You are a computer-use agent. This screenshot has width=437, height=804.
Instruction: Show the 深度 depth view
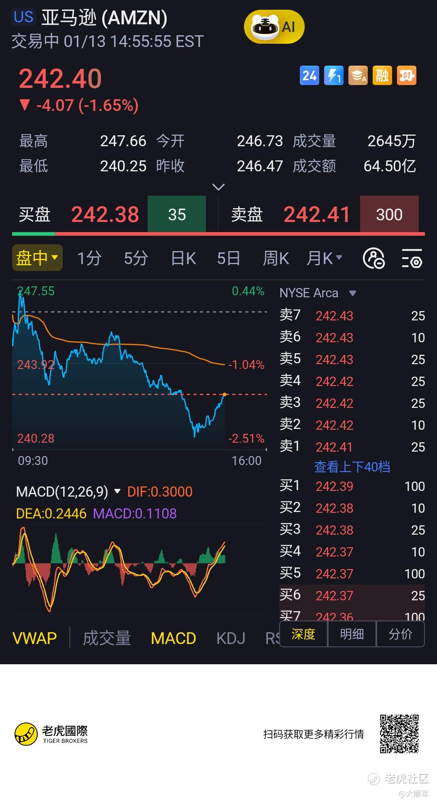pos(303,634)
